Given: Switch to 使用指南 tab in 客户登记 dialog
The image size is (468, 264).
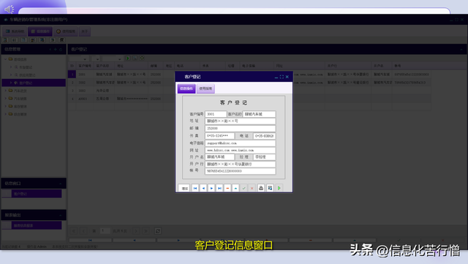Looking at the screenshot, I should click(x=205, y=88).
